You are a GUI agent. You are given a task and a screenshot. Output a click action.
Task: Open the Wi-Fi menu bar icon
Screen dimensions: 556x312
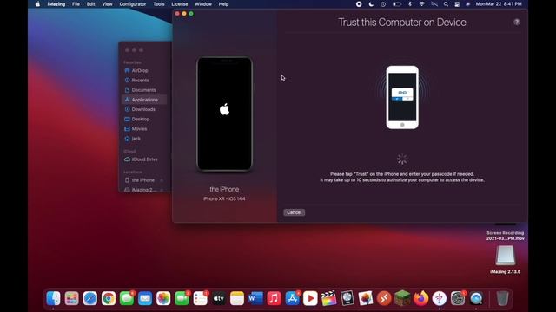[x=421, y=4]
